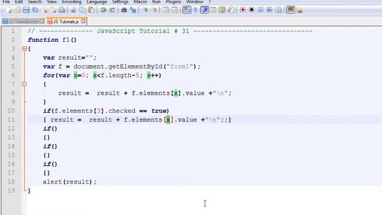Click 'true' keyword on line 10
This screenshot has height=215, width=382.
[159, 111]
